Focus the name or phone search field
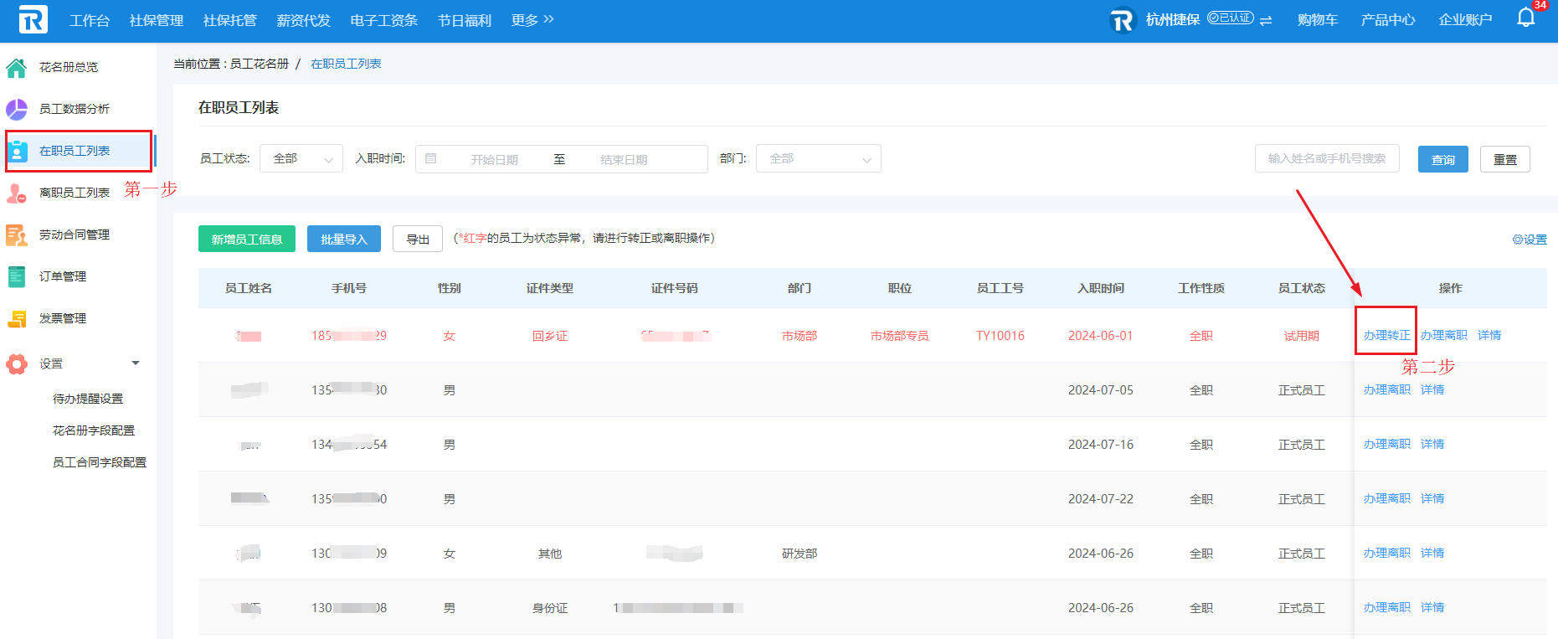 click(x=1327, y=158)
